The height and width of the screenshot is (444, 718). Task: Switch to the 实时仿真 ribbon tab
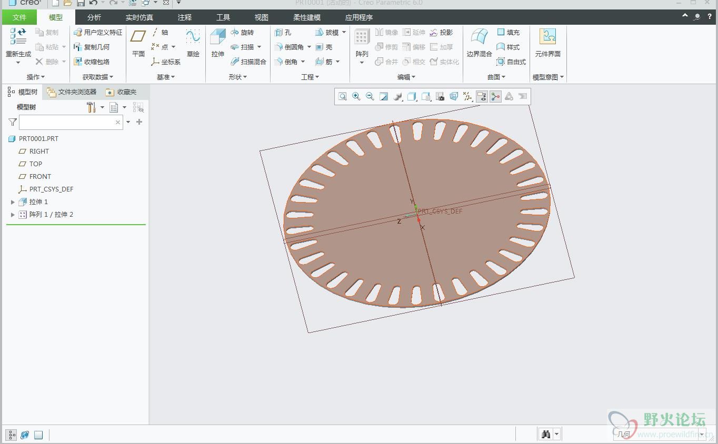point(139,17)
